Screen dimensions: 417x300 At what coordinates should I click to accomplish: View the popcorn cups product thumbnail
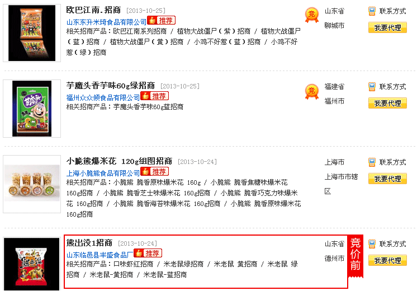(x=32, y=184)
